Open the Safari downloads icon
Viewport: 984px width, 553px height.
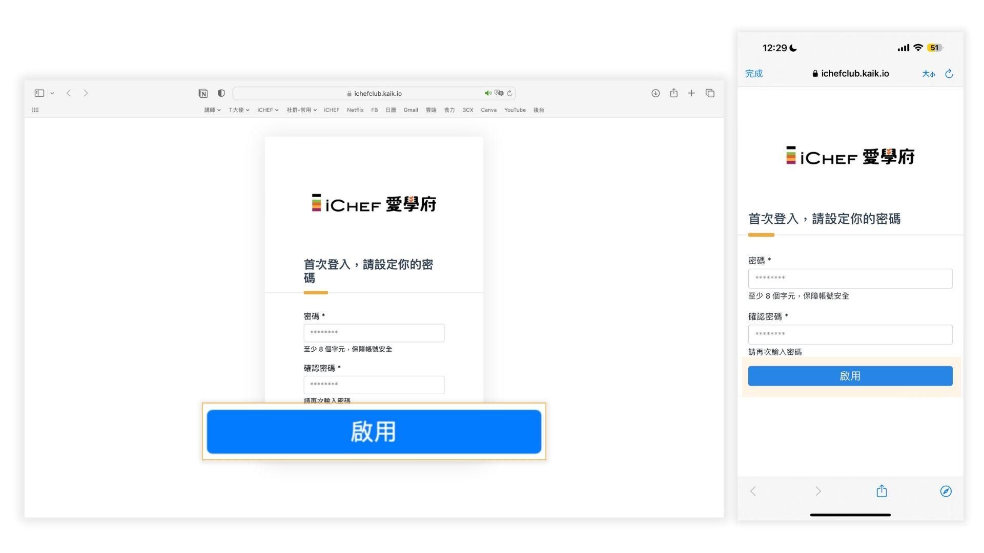(x=655, y=93)
